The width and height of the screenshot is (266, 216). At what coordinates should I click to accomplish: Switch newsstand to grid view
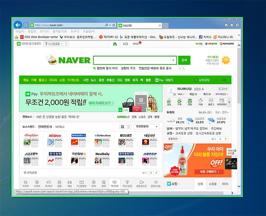click(123, 127)
